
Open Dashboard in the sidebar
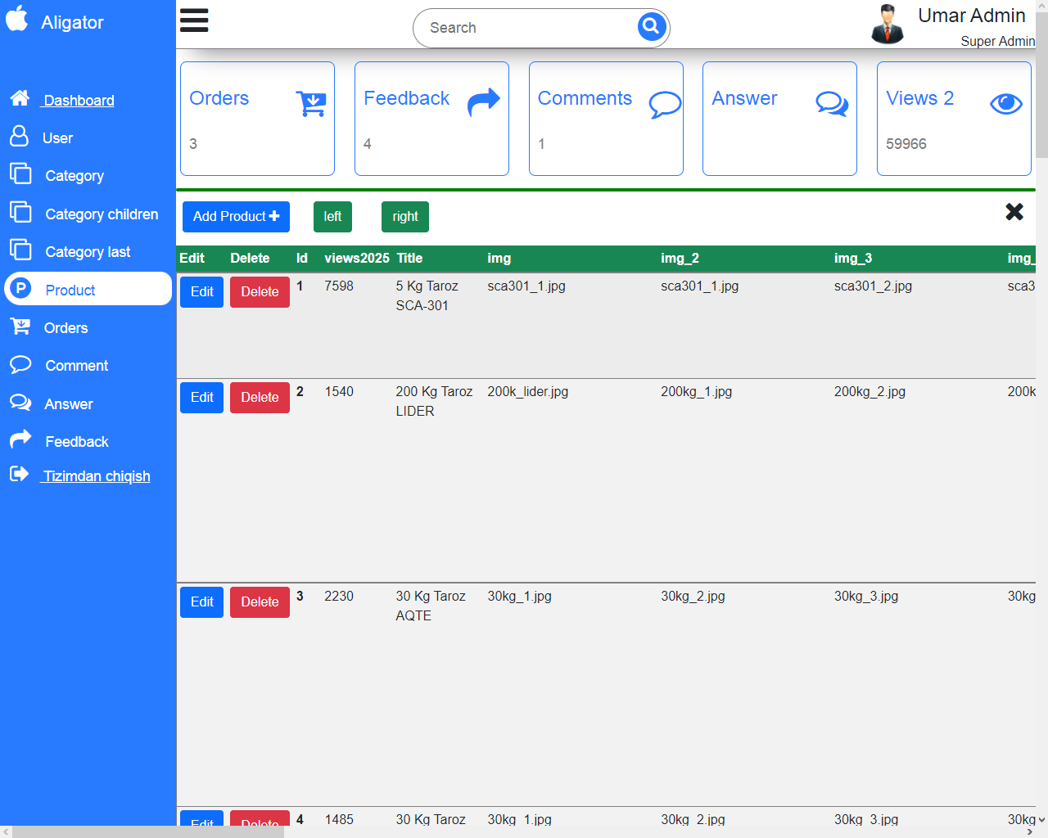point(79,101)
